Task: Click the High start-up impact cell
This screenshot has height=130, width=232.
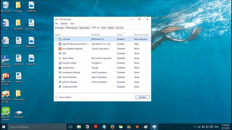Action: coord(136,44)
